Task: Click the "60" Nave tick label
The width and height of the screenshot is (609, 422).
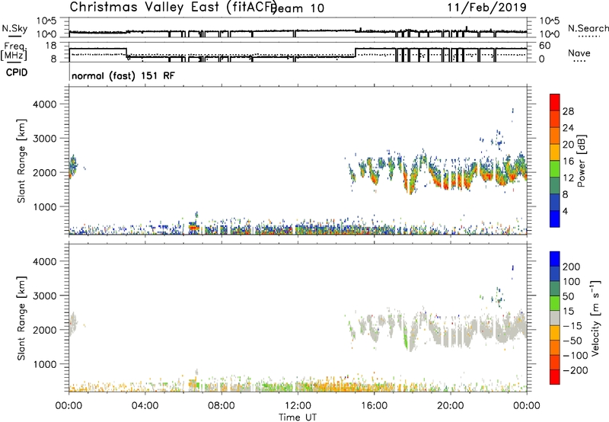Action: [x=545, y=46]
